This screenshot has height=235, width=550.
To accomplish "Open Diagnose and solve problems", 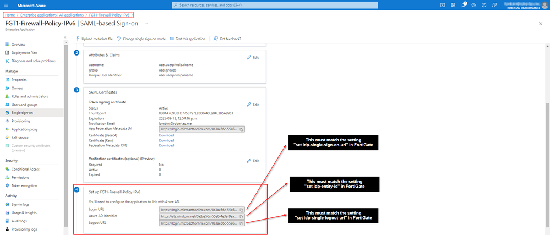I will (x=32, y=61).
